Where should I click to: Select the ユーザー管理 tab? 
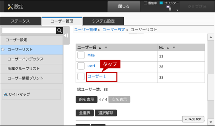coord(62,21)
